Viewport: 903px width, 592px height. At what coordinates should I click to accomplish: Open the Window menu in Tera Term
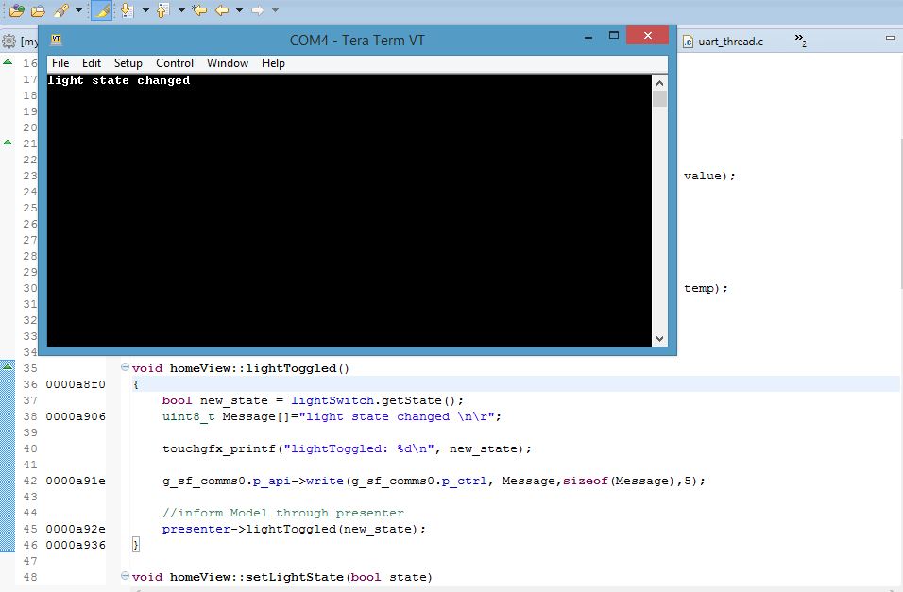(228, 63)
